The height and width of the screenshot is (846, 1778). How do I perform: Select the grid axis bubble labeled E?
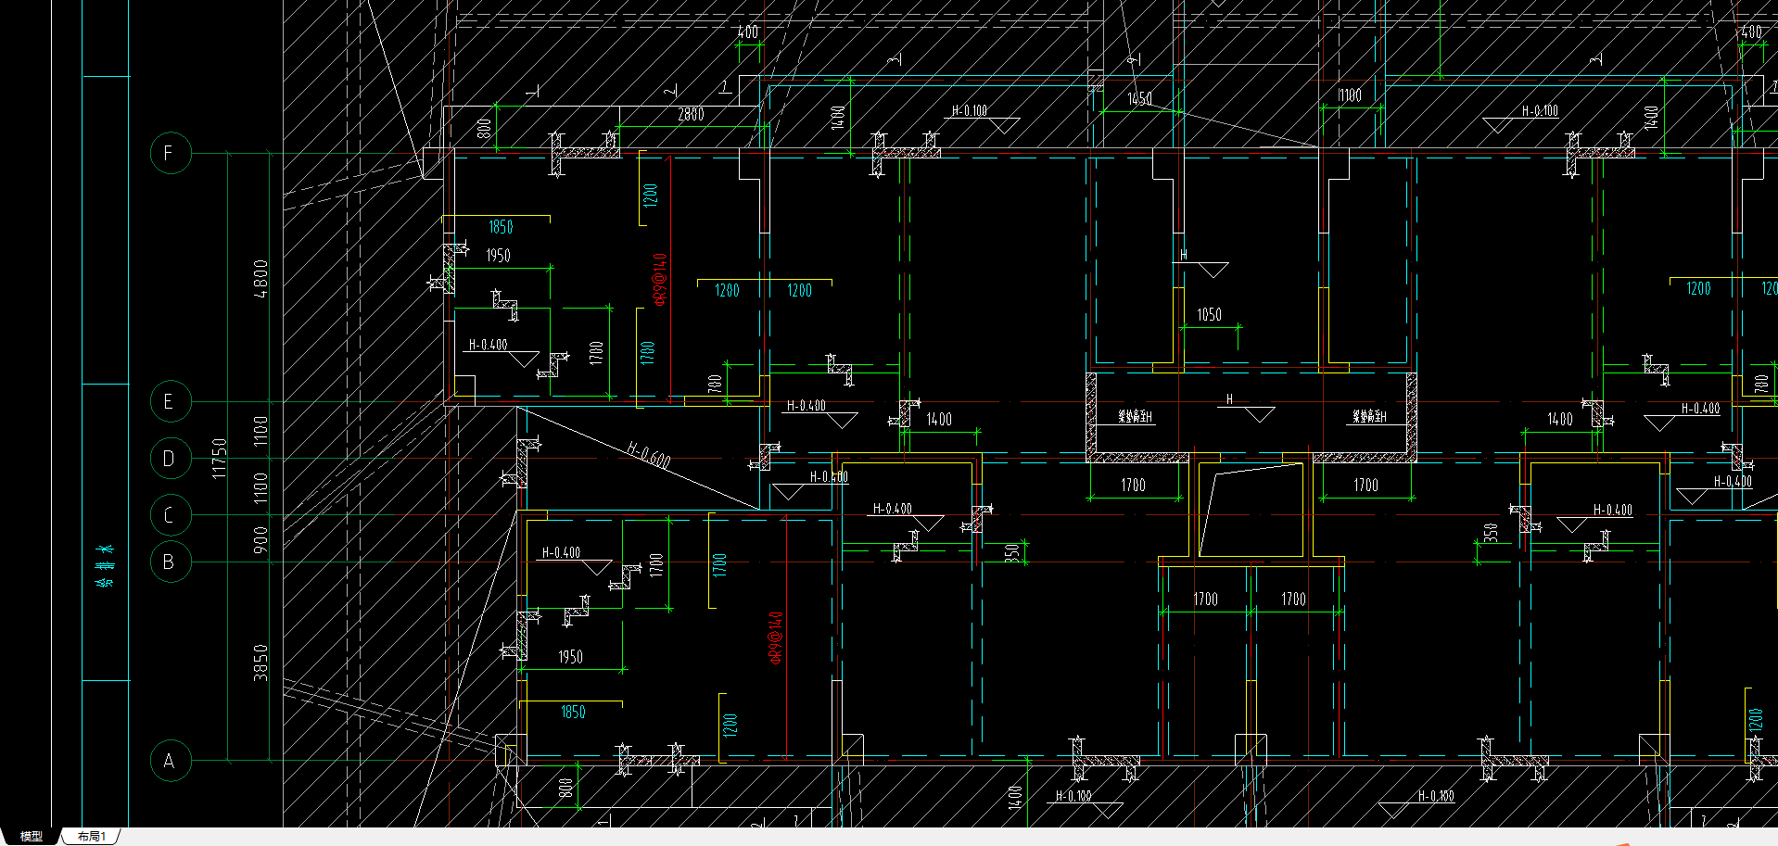(171, 401)
